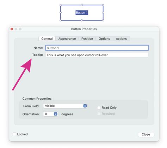Click the Form Field dropdown arrow icon
167x148 pixels.
85,106
